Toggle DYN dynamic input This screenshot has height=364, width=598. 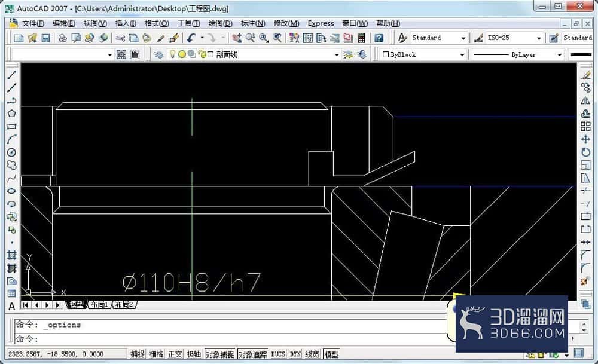(295, 354)
